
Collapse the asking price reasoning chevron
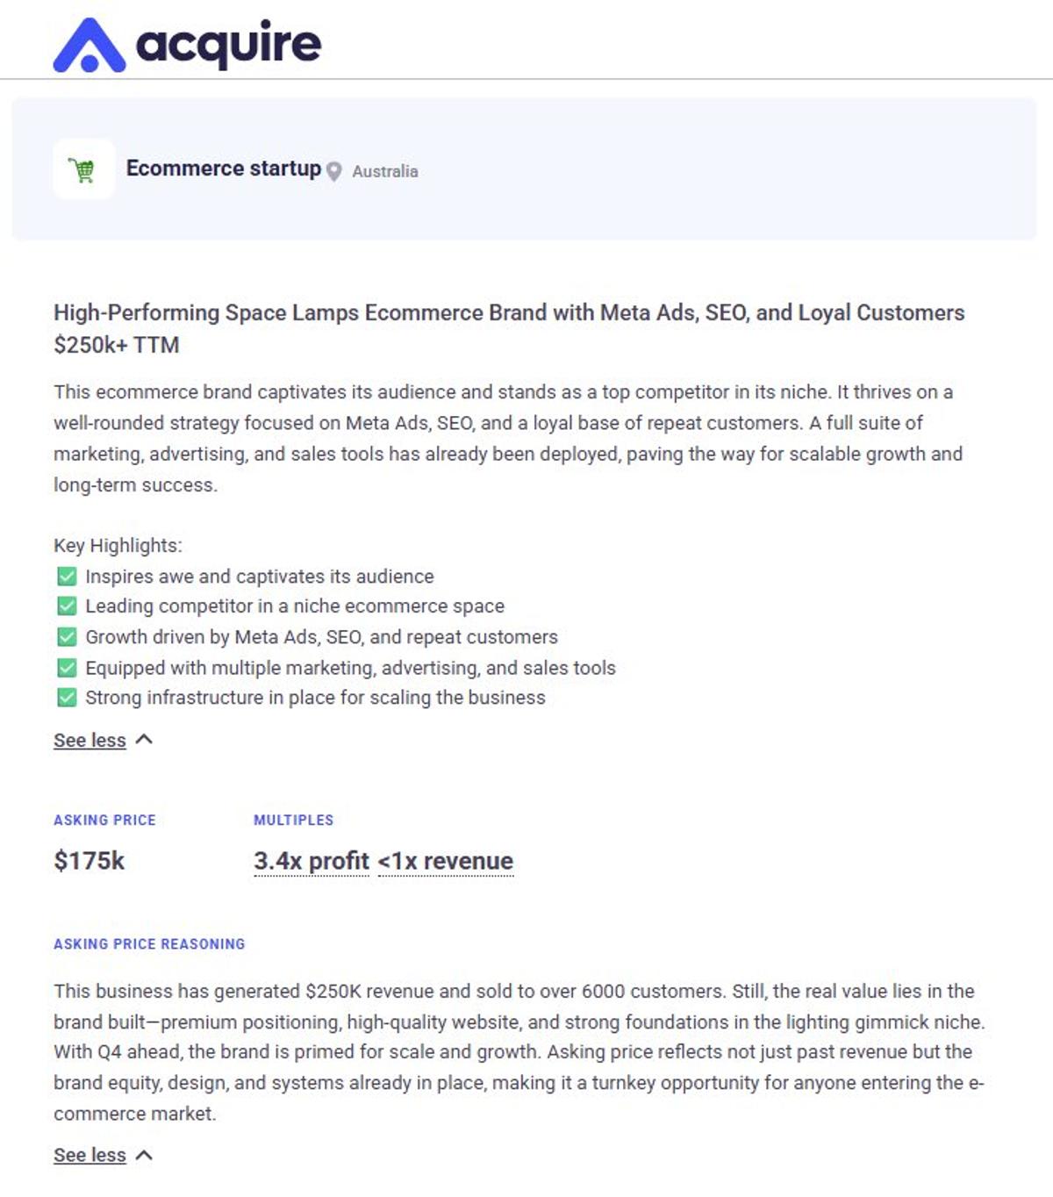click(145, 1155)
